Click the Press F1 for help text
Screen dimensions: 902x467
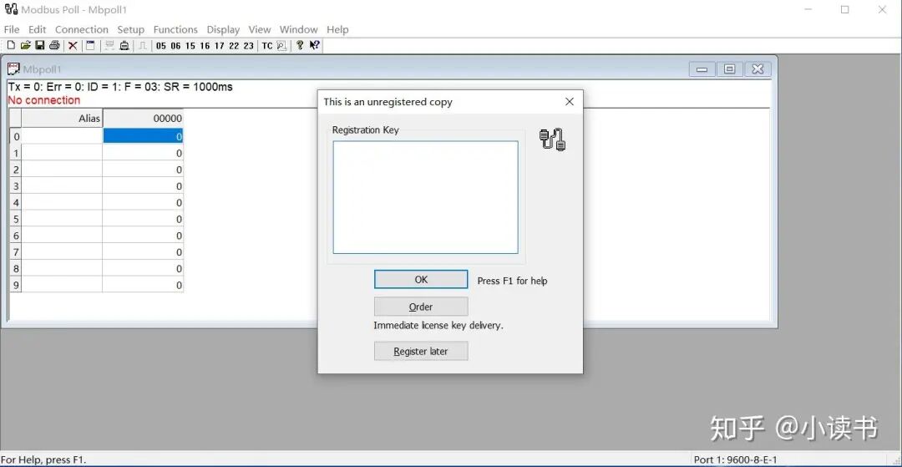click(x=512, y=281)
